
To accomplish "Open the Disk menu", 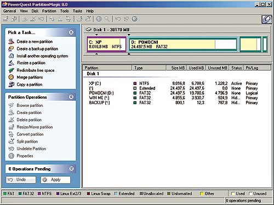I will tap(35, 11).
